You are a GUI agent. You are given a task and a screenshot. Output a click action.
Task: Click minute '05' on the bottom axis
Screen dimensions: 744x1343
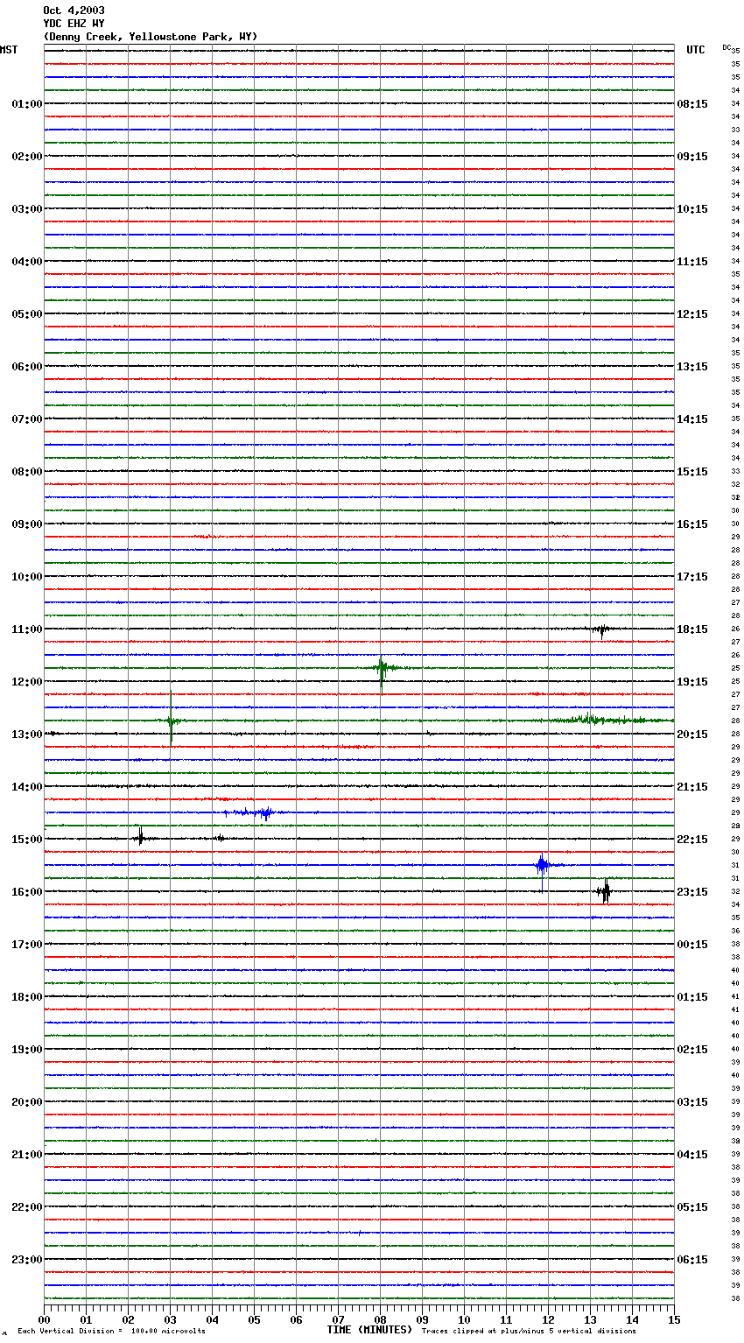[x=254, y=1319]
